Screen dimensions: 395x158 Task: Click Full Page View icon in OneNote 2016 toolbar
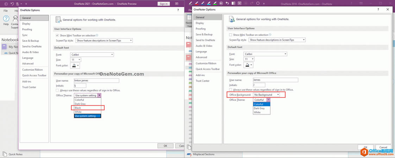pos(239,3)
